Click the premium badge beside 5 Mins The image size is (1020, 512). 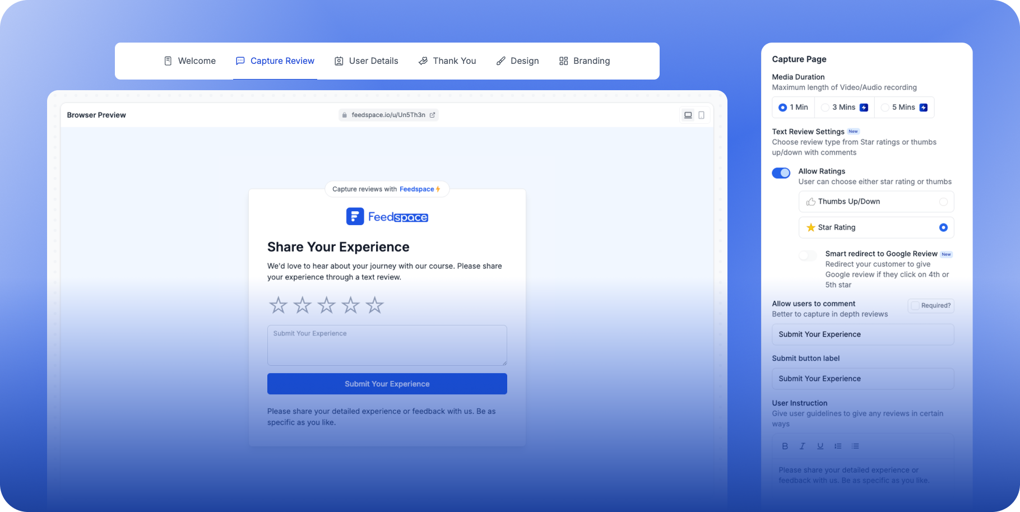click(924, 108)
